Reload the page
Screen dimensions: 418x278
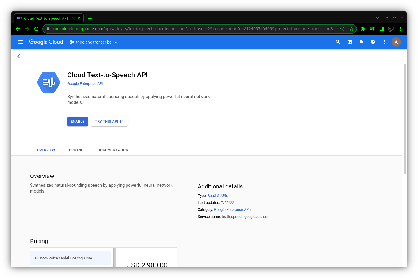(x=36, y=29)
